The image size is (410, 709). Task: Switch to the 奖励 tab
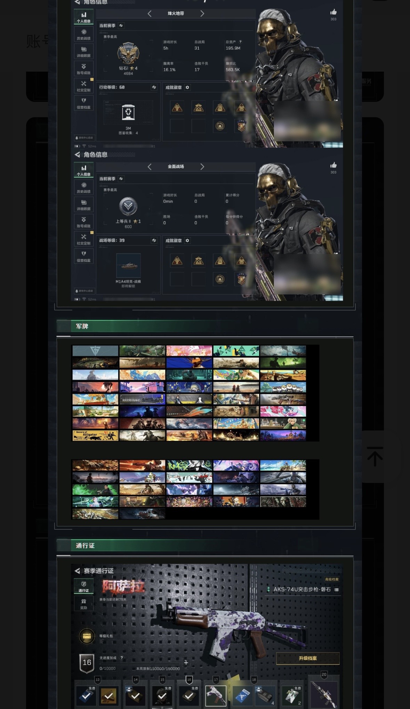pyautogui.click(x=83, y=604)
